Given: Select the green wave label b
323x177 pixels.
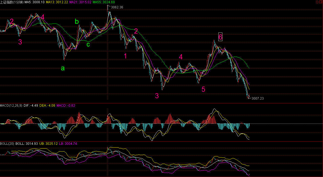Looking at the screenshot, I should [77, 21].
